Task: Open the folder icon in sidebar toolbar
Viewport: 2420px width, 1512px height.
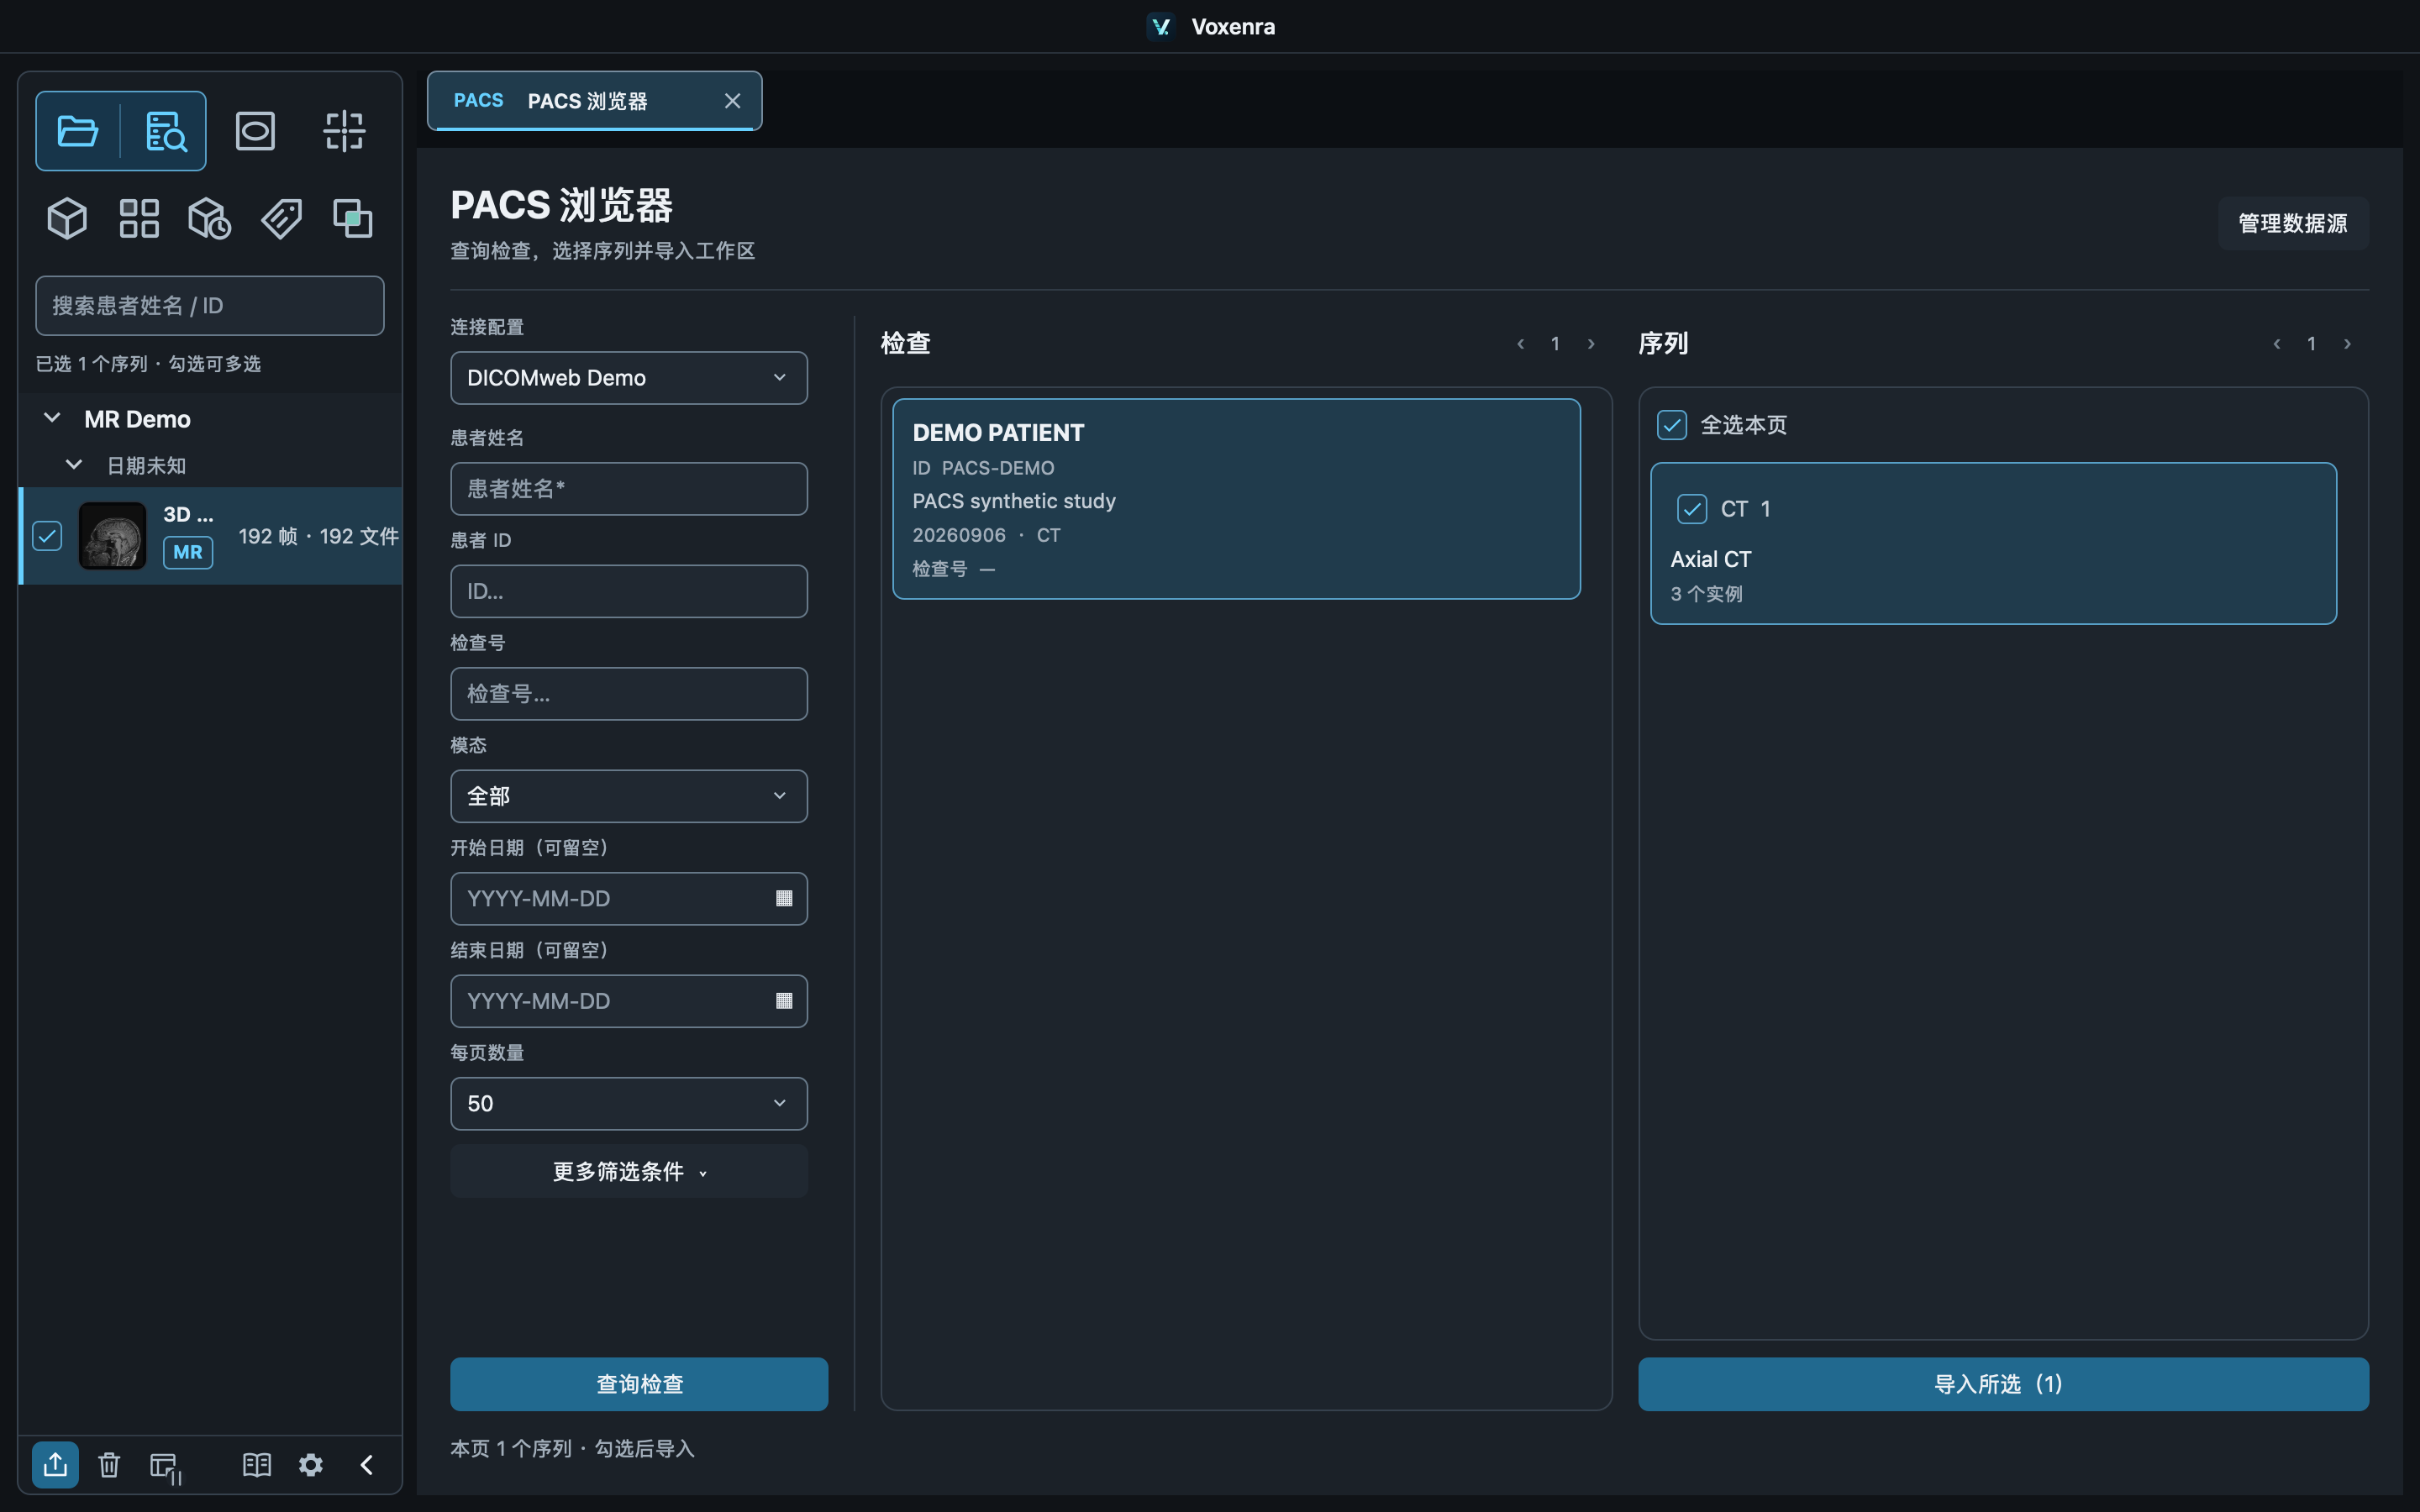Action: [78, 131]
